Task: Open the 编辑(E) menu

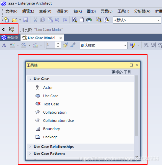Action: (x=28, y=11)
